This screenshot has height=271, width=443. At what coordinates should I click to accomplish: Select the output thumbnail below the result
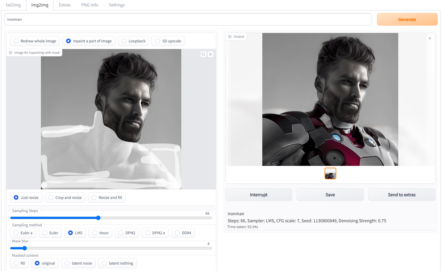coord(330,173)
